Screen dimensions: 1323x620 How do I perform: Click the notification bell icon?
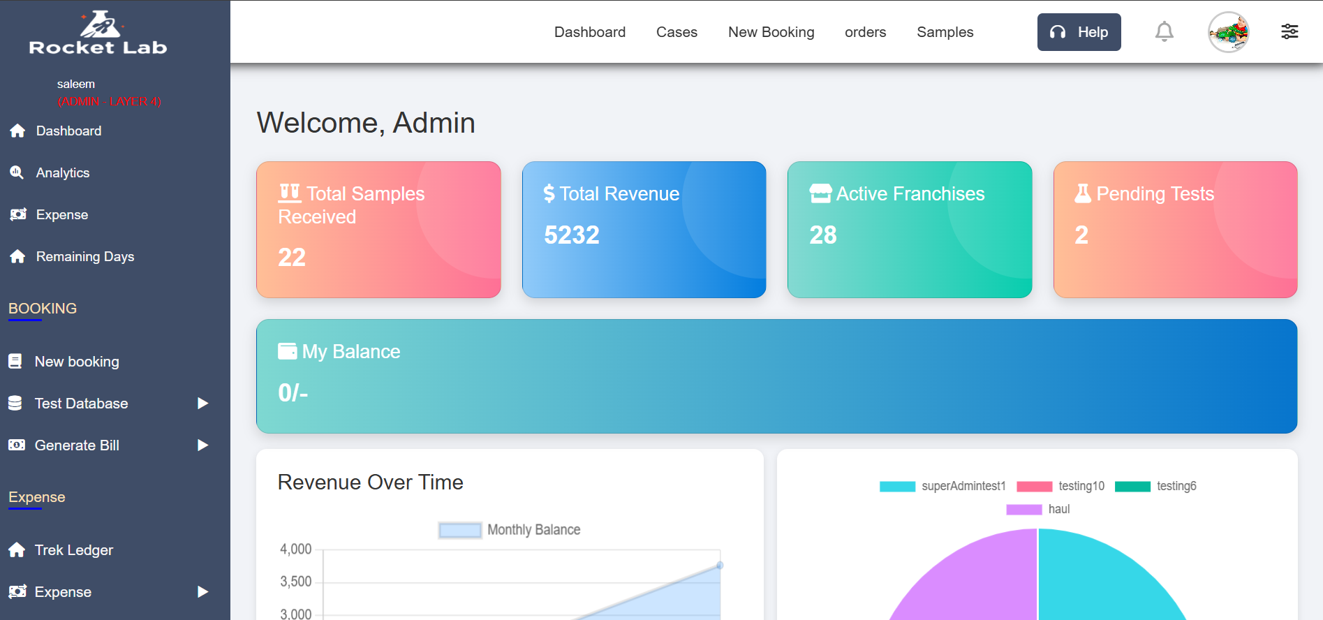1164,32
